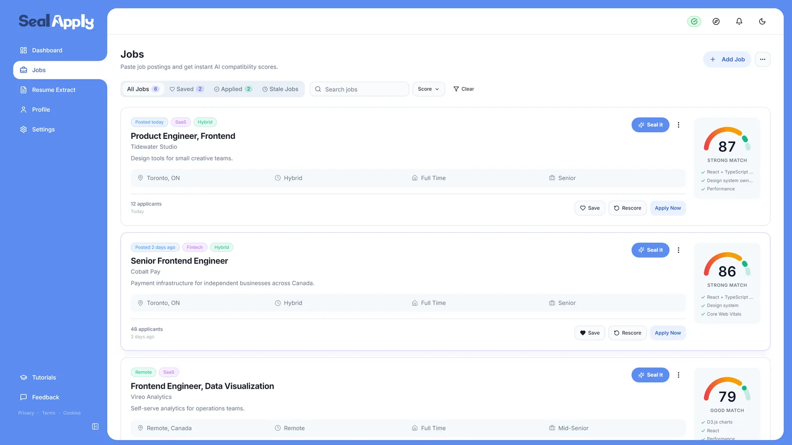Open the Privacy link
The width and height of the screenshot is (792, 445).
coord(26,413)
